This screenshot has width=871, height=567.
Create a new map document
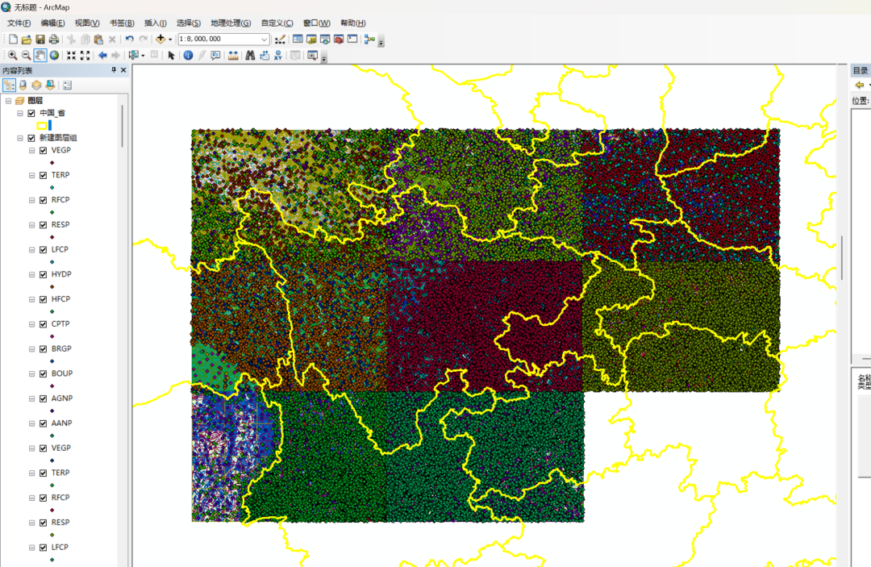[14, 40]
